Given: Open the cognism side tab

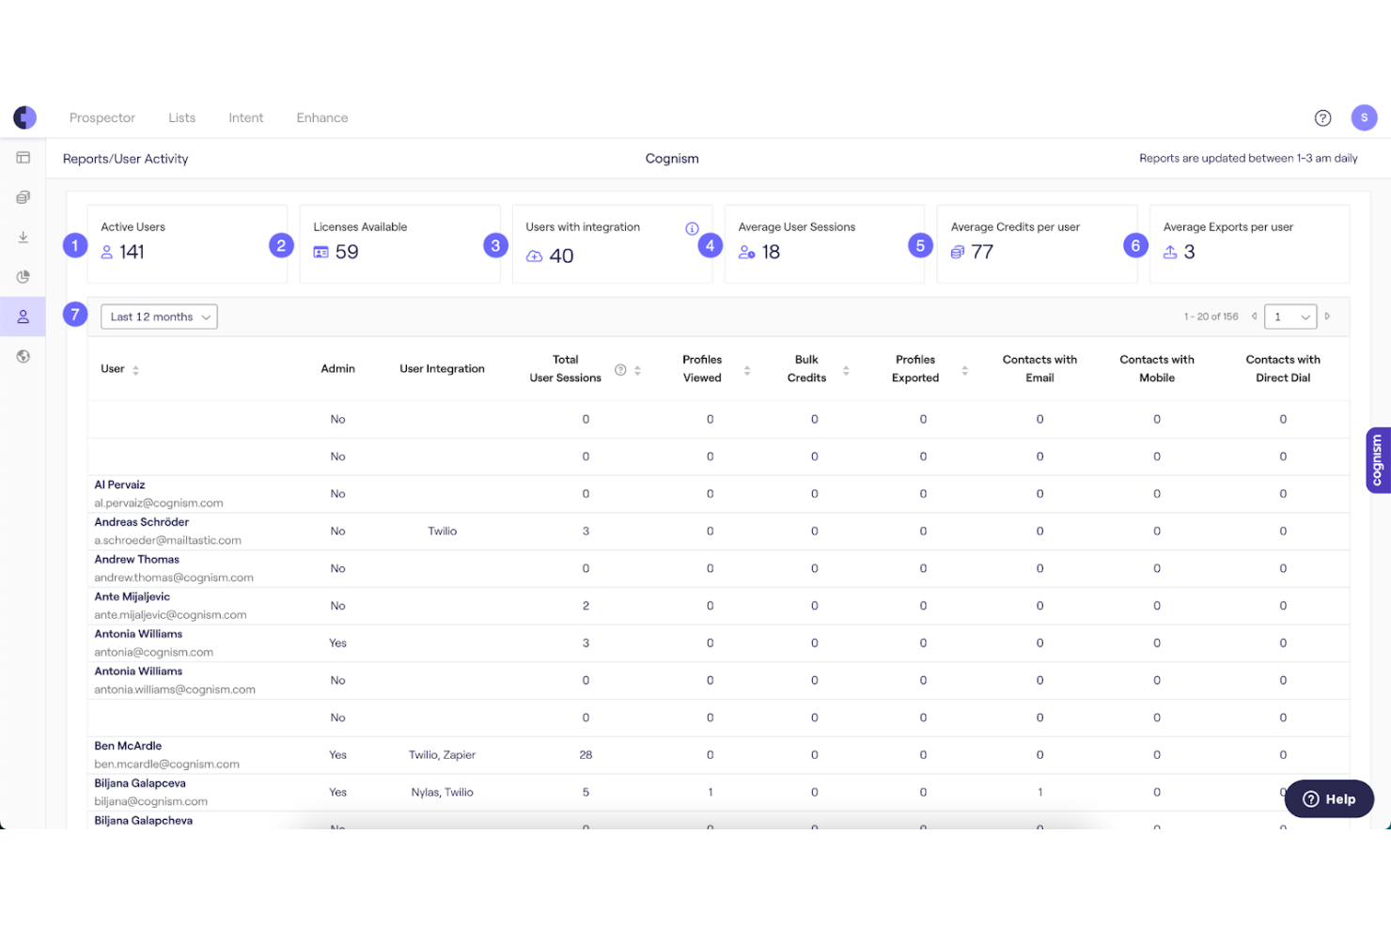Looking at the screenshot, I should click(x=1378, y=459).
